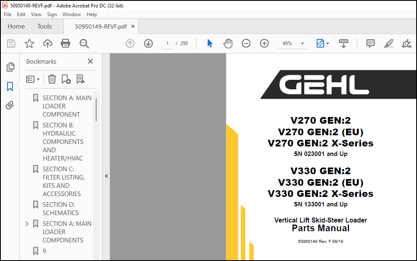Close the 50950149-REVF.pdf tab
The image size is (417, 261).
coord(133,26)
